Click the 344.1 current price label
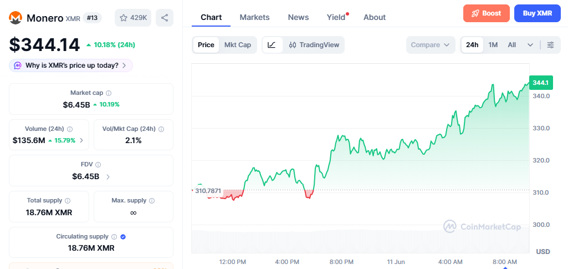Image resolution: width=568 pixels, height=269 pixels. pyautogui.click(x=540, y=83)
